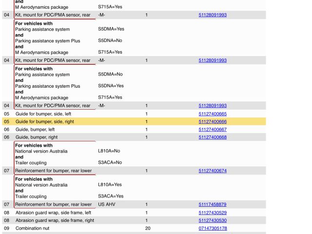The height and width of the screenshot is (234, 312).
Task: Open reinforcement part link 51127400674
Action: pos(213,171)
